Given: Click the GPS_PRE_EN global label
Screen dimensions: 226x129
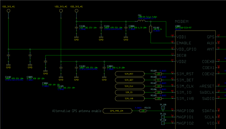Looking at the screenshot, I should (117, 111).
